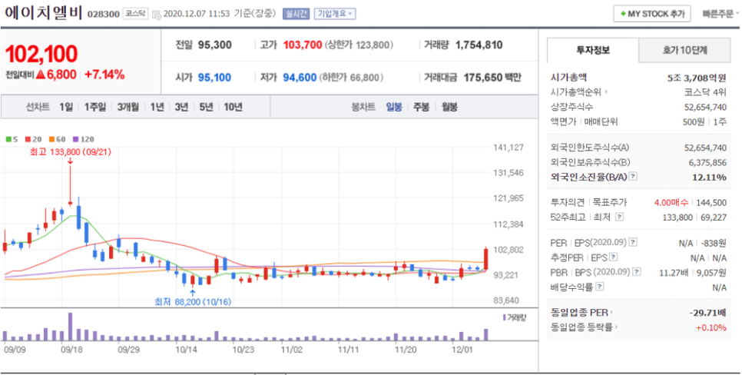Click the tallest volume bar near 09/18

(x=70, y=327)
